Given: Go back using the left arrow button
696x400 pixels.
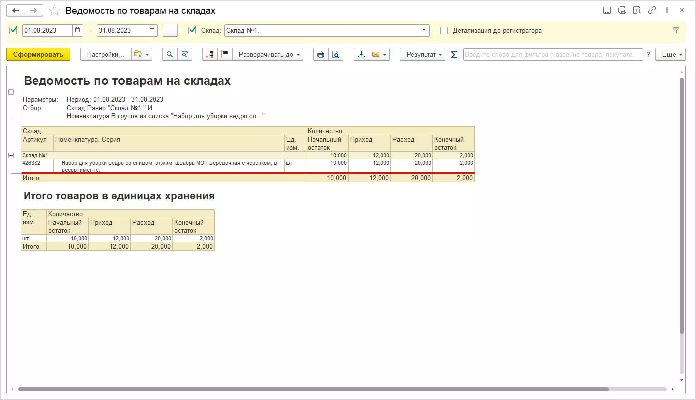Looking at the screenshot, I should click(16, 10).
